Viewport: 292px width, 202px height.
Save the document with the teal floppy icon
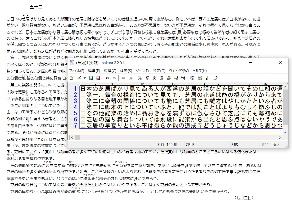click(x=91, y=78)
